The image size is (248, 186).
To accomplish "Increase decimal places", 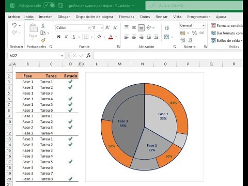I will 183,40.
